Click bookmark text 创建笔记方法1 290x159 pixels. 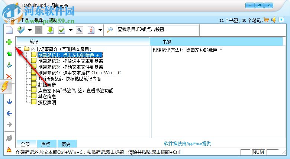187,50
